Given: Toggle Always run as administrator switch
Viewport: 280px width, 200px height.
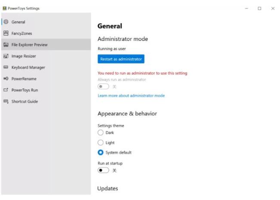Looking at the screenshot, I should [x=102, y=86].
